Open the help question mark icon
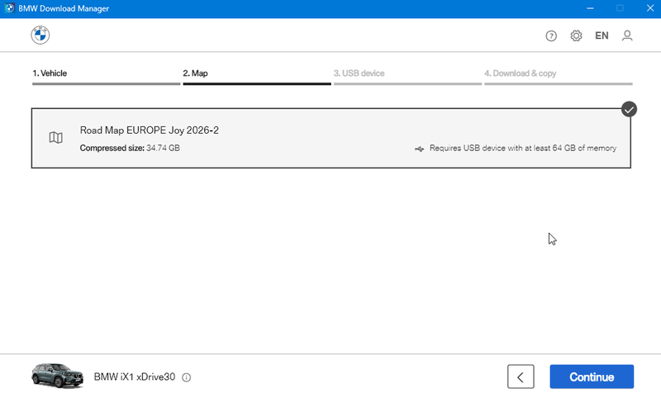 (x=551, y=36)
